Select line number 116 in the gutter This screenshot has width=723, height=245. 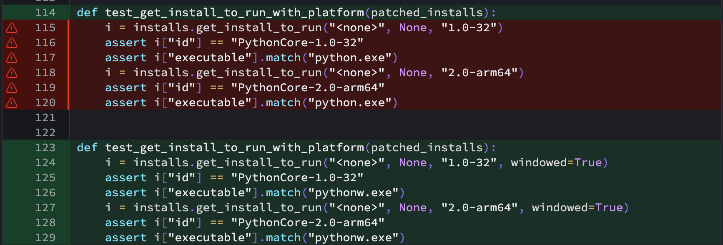point(45,42)
